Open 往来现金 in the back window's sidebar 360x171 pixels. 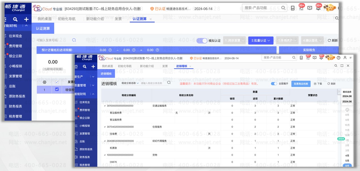[15, 36]
